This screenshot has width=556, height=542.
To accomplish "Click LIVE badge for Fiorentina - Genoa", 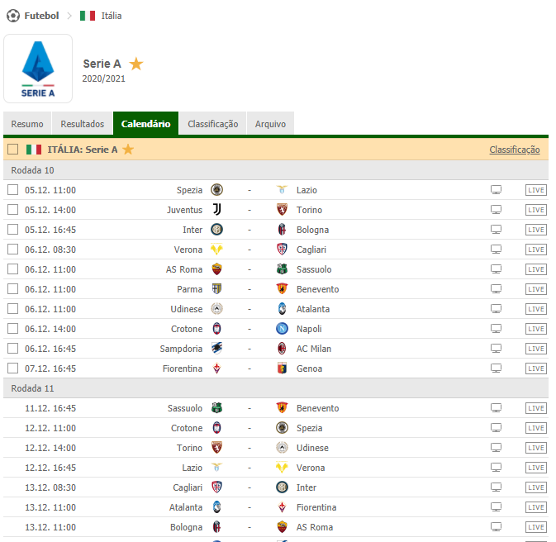I will (x=536, y=368).
